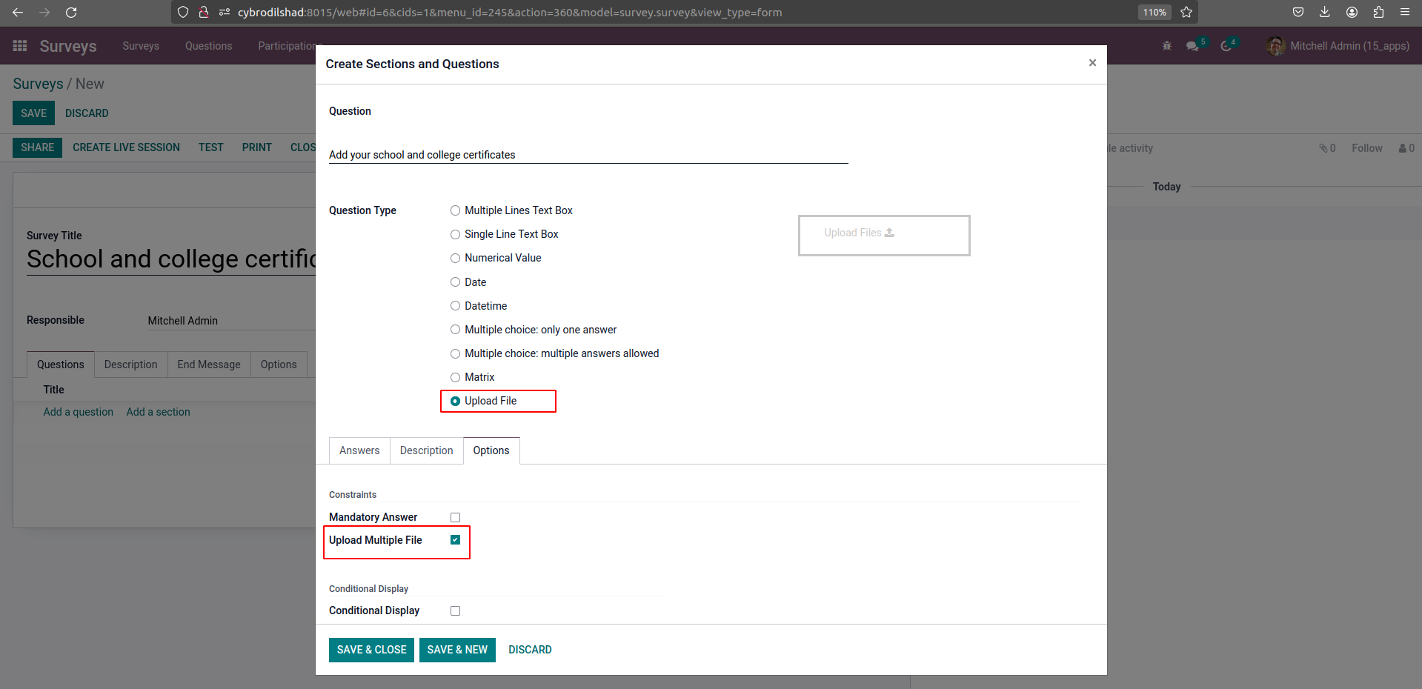The image size is (1422, 689).
Task: Click the Follow button
Action: [1366, 148]
